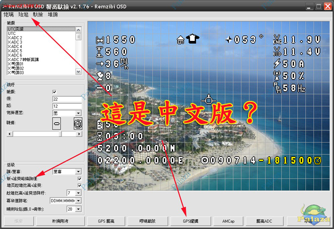Select the center crosshair marker in the preview
Viewport: 334px width, 229px height.
[x=209, y=100]
